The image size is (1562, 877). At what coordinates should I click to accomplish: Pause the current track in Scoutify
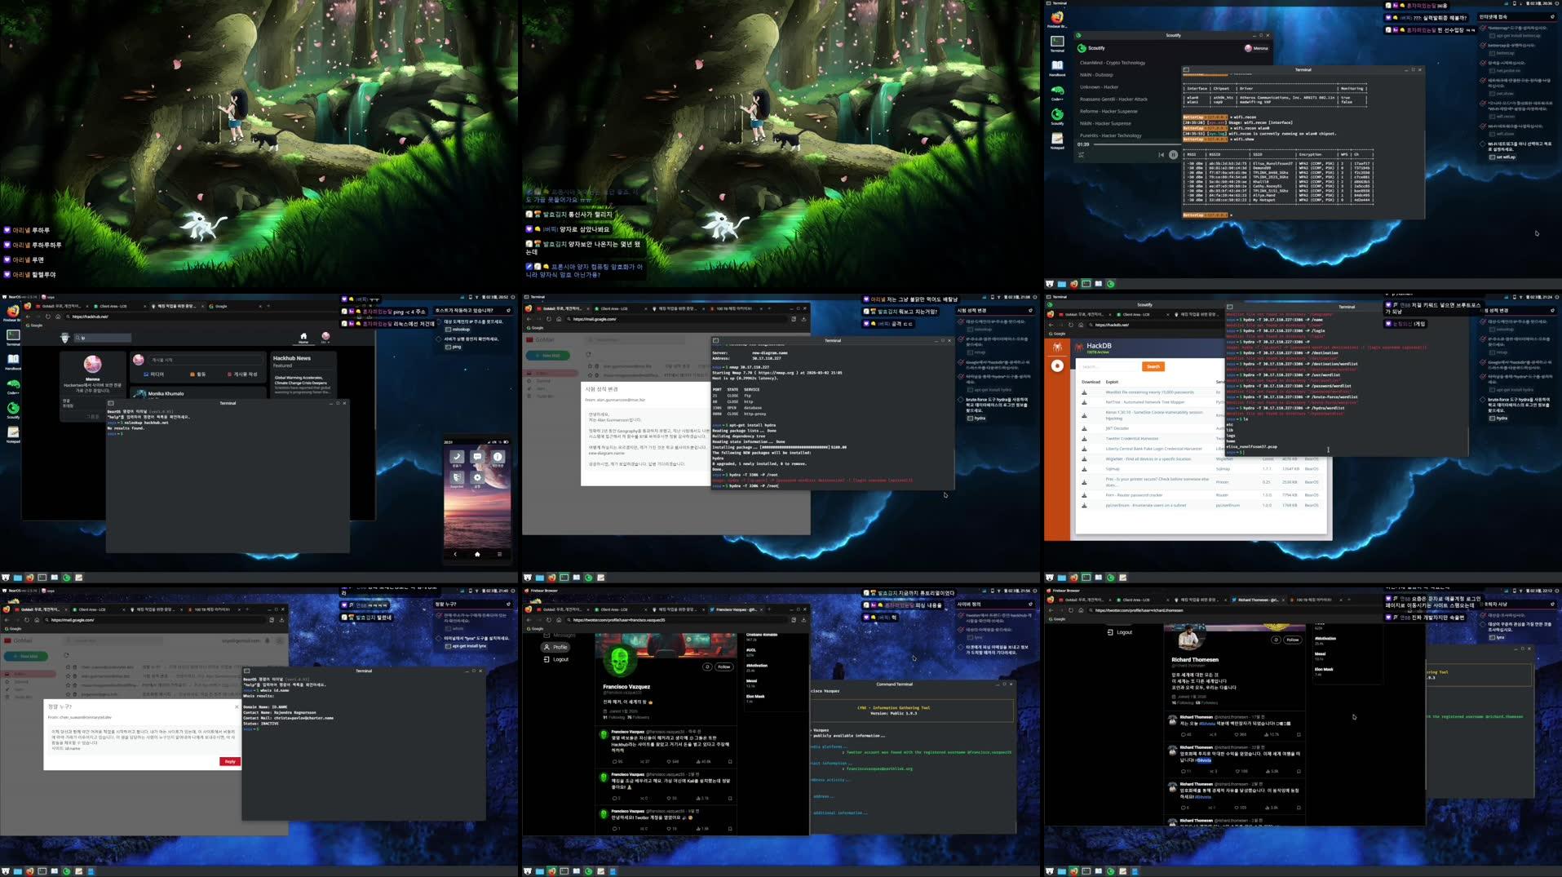pos(1174,155)
